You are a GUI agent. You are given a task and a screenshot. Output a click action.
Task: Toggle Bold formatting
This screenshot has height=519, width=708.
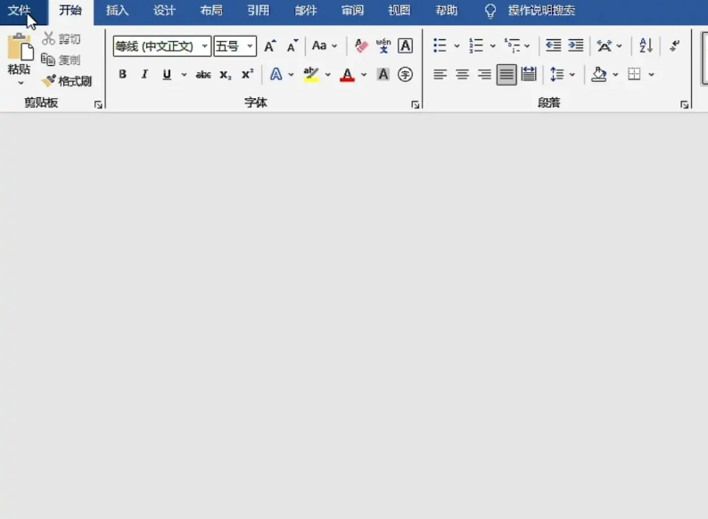point(122,75)
